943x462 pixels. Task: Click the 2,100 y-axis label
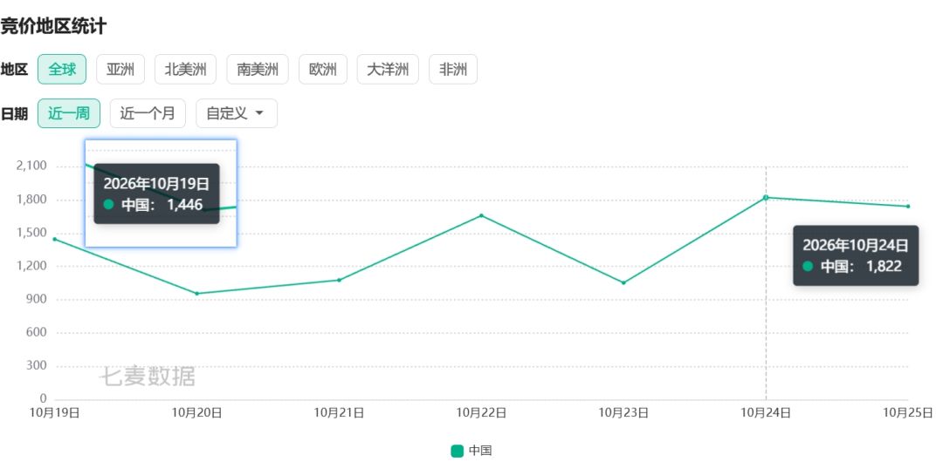click(x=32, y=166)
